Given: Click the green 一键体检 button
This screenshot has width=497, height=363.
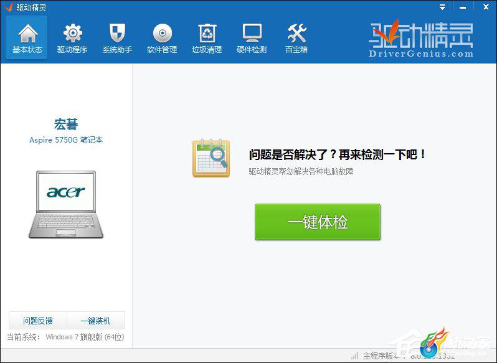Looking at the screenshot, I should pyautogui.click(x=318, y=222).
